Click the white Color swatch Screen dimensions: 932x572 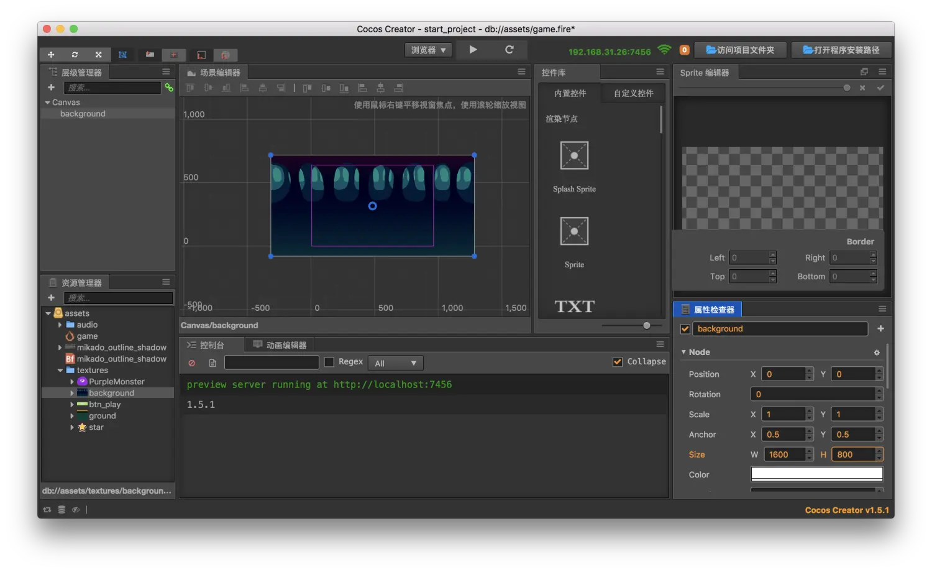coord(817,474)
